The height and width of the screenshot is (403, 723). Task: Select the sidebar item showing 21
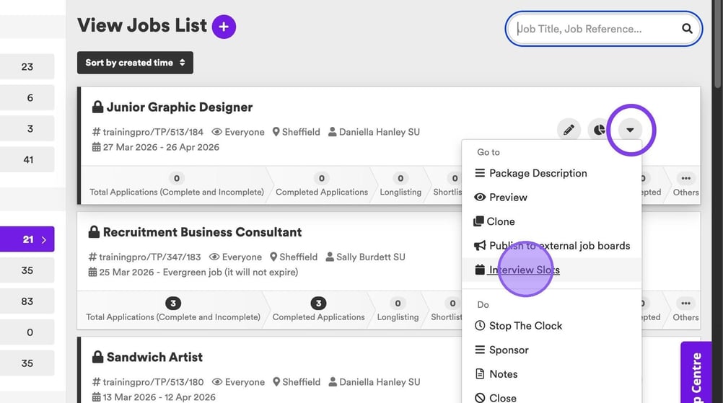tap(27, 239)
